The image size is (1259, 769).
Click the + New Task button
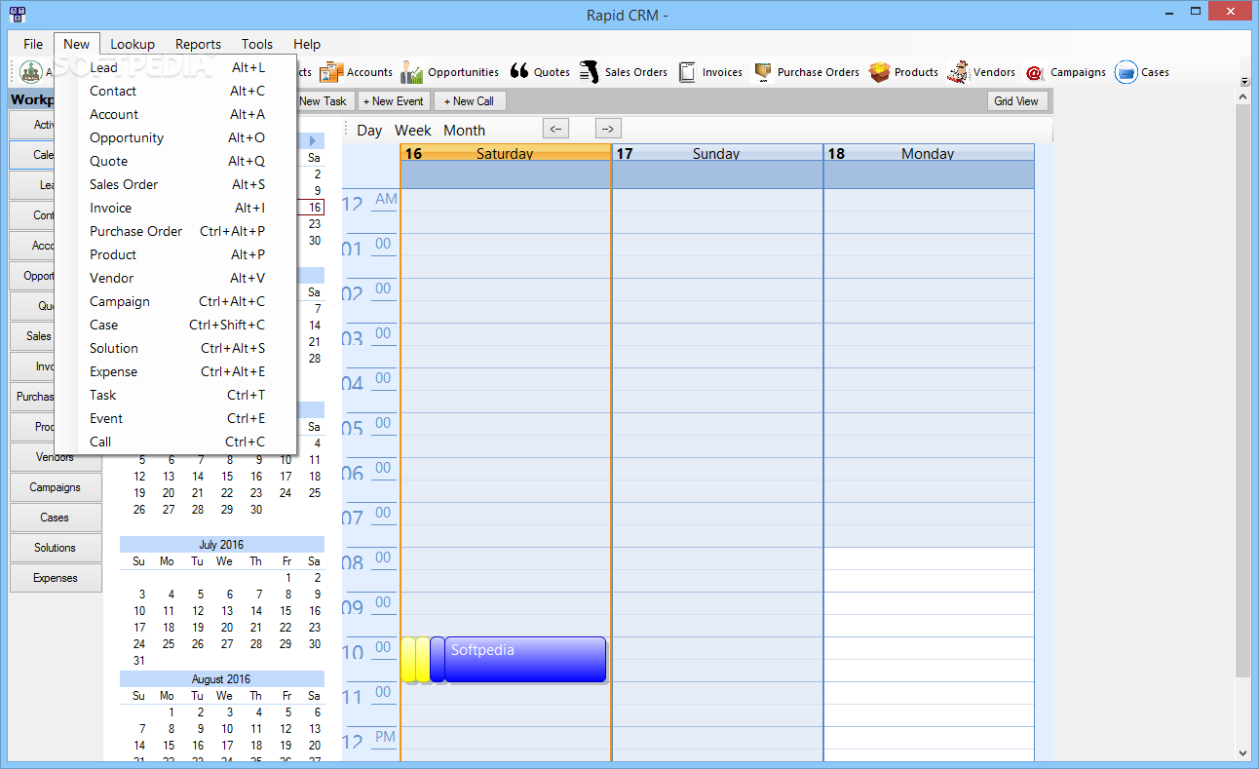pos(324,101)
